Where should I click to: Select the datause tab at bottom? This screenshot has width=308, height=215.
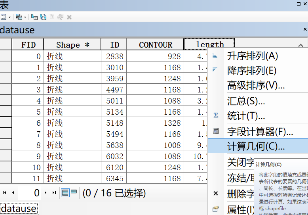tap(19, 209)
